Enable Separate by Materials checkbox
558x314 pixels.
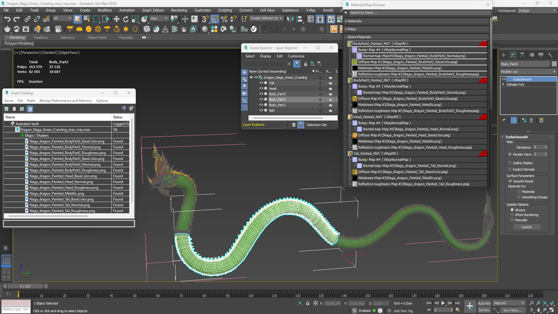519,192
